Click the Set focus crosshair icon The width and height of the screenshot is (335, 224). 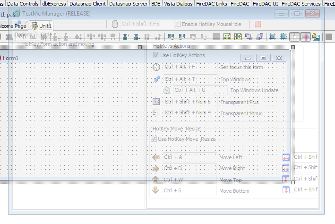pyautogui.click(x=156, y=67)
